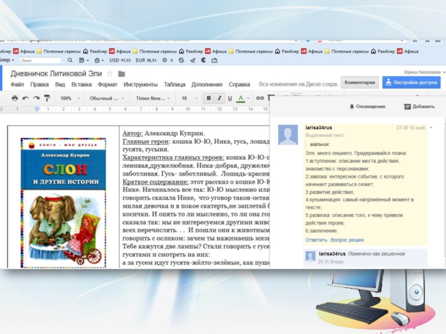Viewport: 446px width, 334px height.
Task: Insert a link using the chain icon
Action: pyautogui.click(x=259, y=98)
